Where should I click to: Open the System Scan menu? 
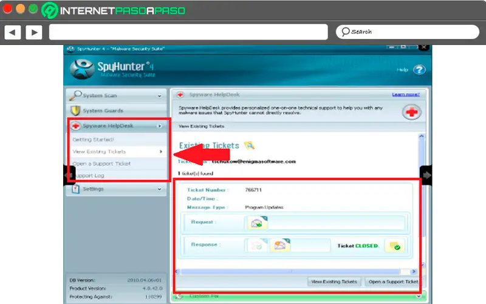[116, 95]
